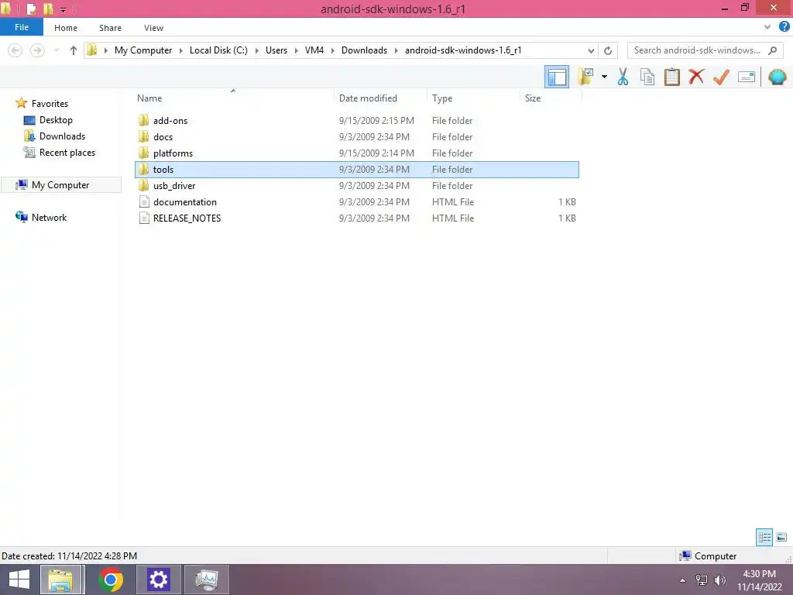The image size is (793, 595).
Task: Launch Google Chrome from the taskbar
Action: click(110, 580)
